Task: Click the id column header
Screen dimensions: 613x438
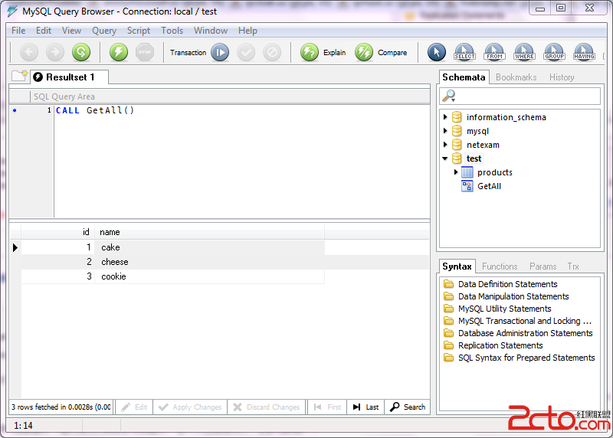Action: pyautogui.click(x=58, y=232)
